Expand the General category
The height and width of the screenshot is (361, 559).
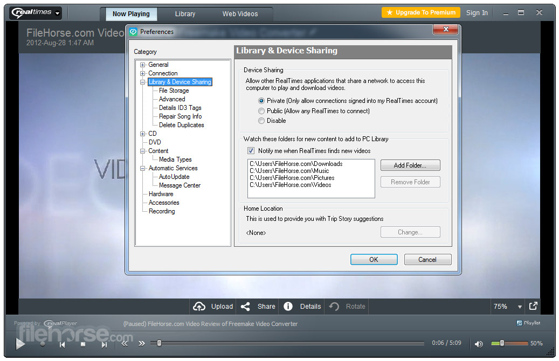coord(143,65)
